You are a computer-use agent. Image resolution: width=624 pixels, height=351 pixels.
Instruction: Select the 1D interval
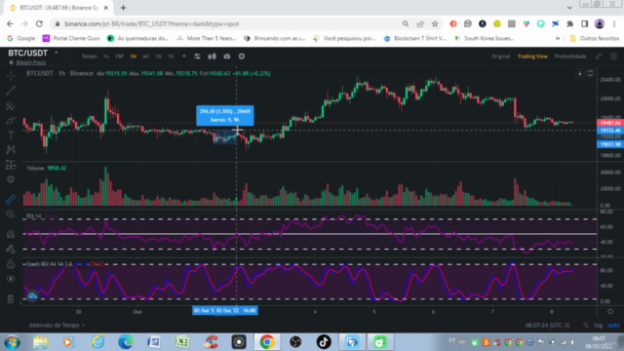click(158, 57)
